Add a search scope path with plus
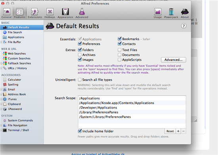218x155 pixels. 178,131
